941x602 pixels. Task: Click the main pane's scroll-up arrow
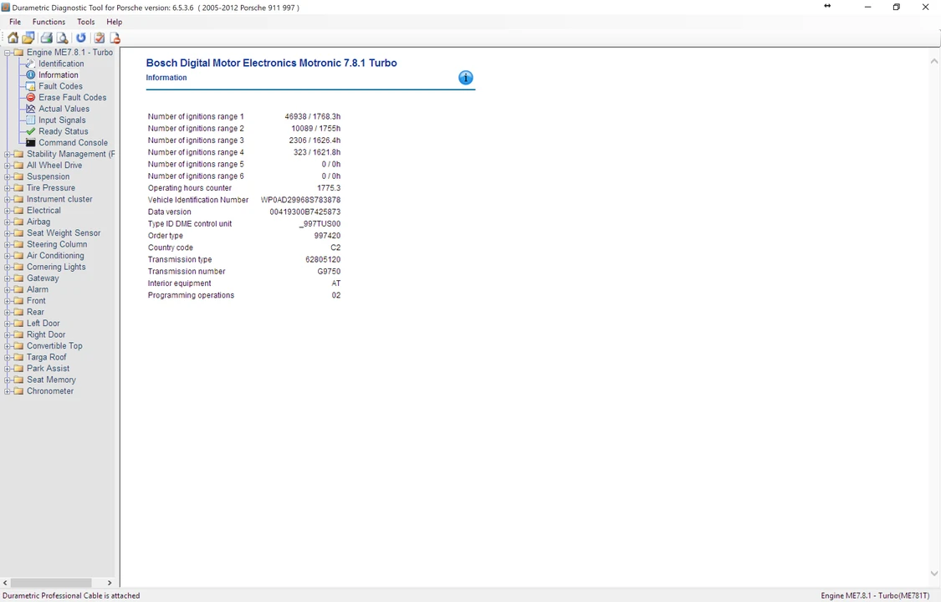coord(933,61)
